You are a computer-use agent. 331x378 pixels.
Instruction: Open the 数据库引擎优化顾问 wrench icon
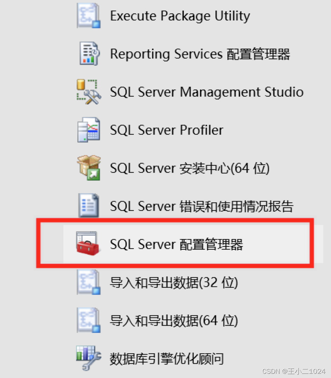pos(88,358)
